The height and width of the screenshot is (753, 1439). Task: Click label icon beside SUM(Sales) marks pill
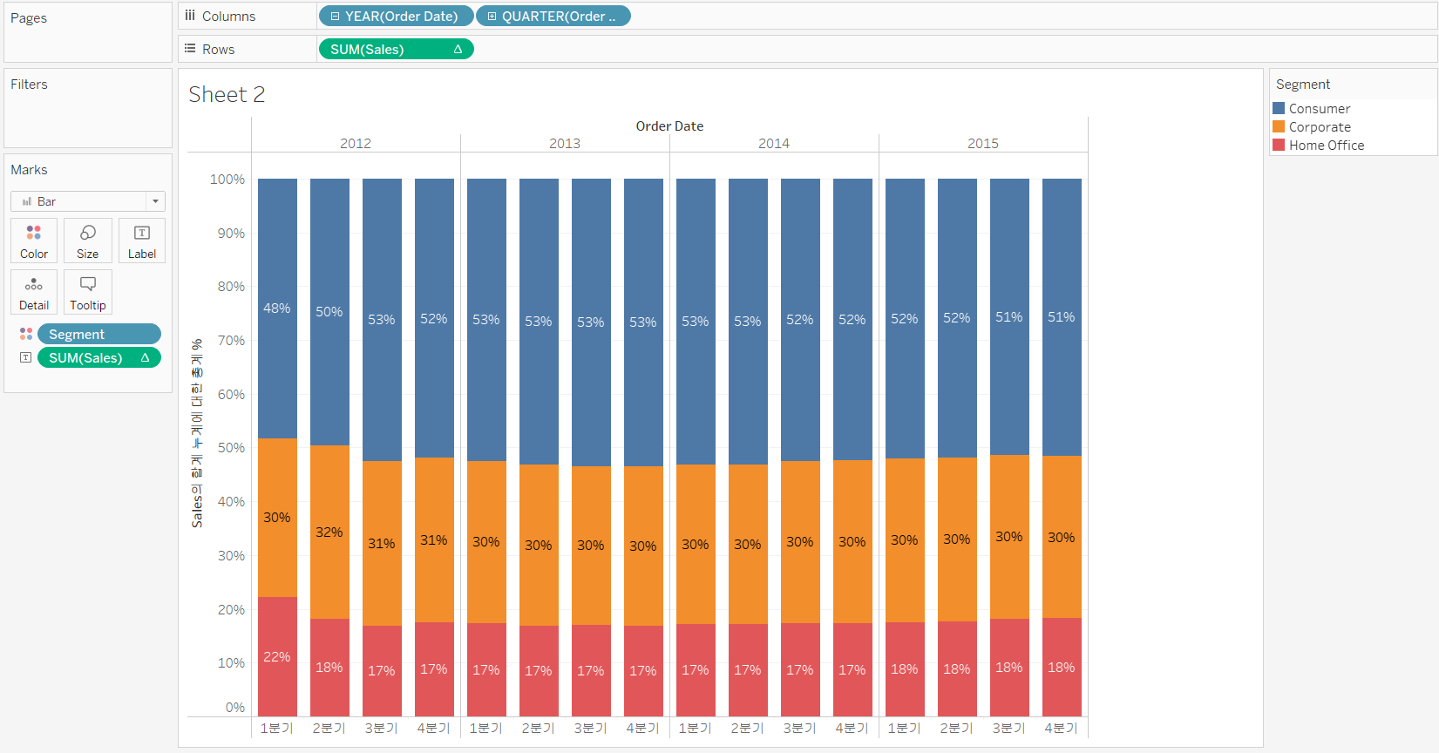click(26, 357)
